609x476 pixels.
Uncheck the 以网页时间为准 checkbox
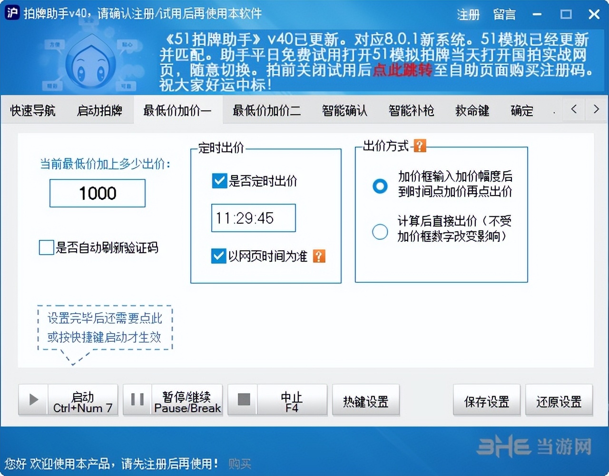(x=218, y=256)
